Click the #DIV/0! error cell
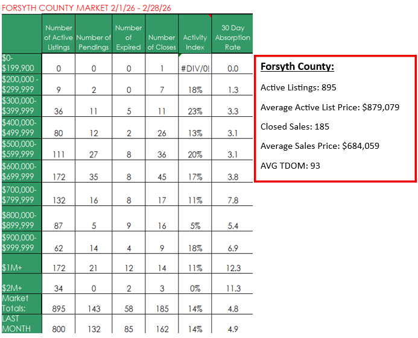 [x=195, y=69]
